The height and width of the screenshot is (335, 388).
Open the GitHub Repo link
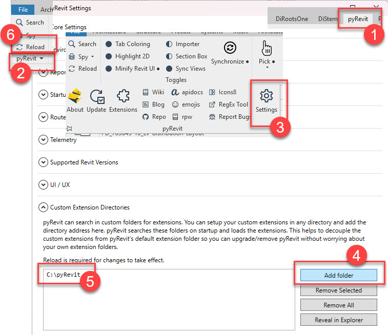tap(154, 117)
